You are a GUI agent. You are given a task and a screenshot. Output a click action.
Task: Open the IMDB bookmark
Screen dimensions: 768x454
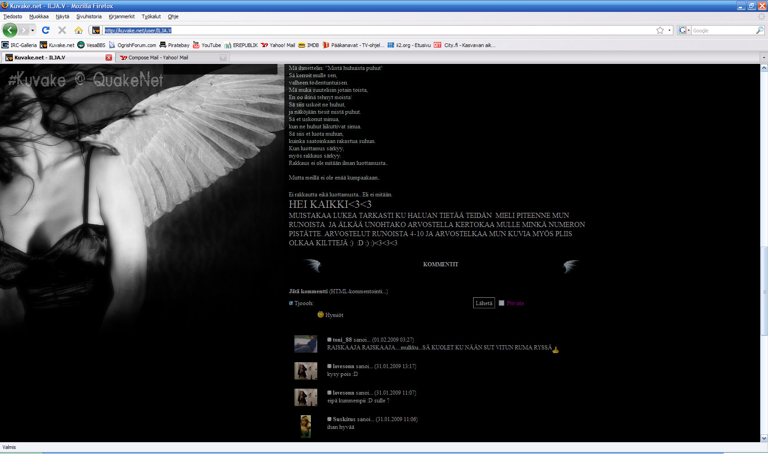[309, 45]
